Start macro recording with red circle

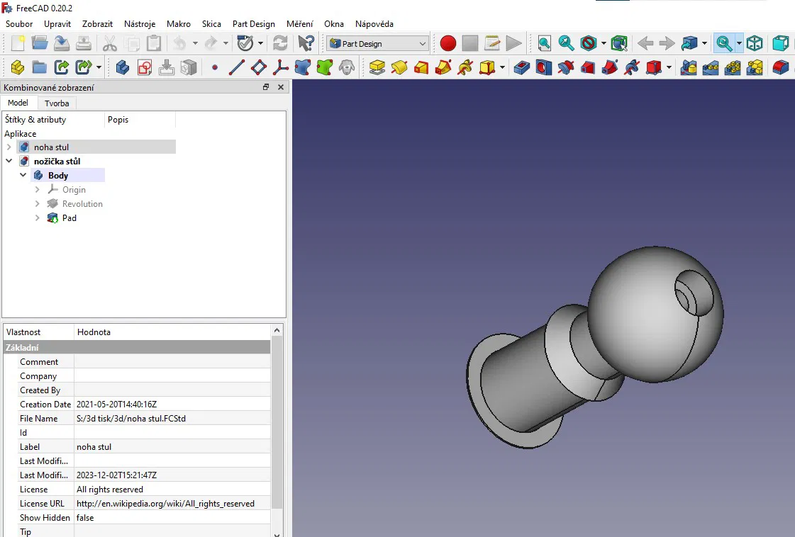(x=447, y=43)
